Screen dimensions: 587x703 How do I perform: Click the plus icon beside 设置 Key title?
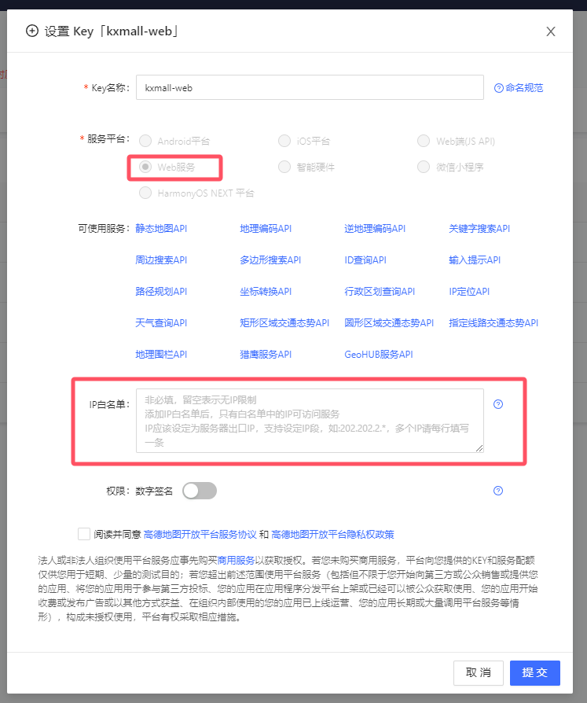click(32, 31)
